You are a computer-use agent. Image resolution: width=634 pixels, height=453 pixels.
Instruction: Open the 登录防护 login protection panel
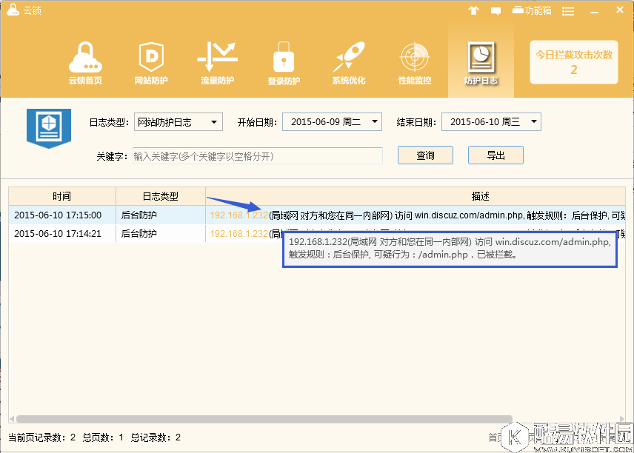[283, 63]
